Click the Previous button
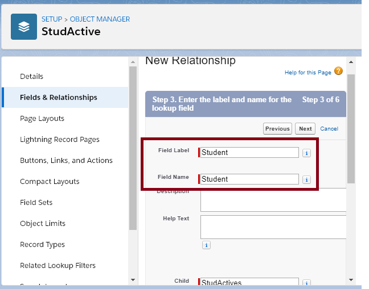Screen dimensions: 369x289 (x=277, y=128)
